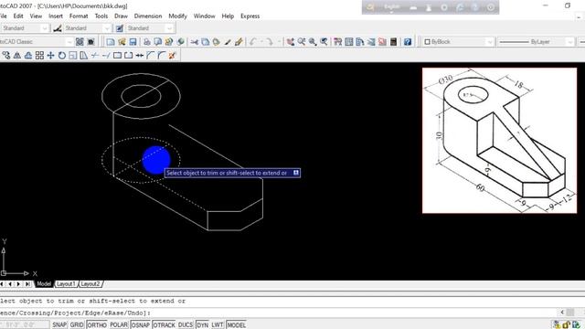
Task: Toggle GRID display in status bar
Action: [77, 325]
